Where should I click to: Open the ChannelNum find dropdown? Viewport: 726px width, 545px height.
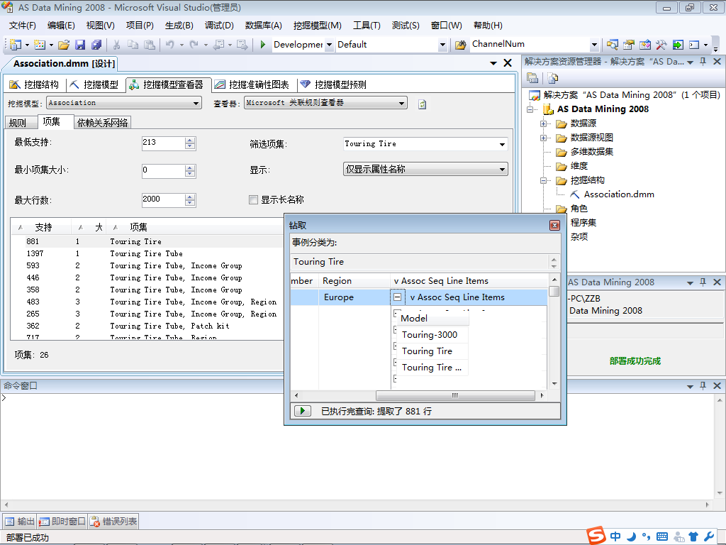tap(595, 45)
